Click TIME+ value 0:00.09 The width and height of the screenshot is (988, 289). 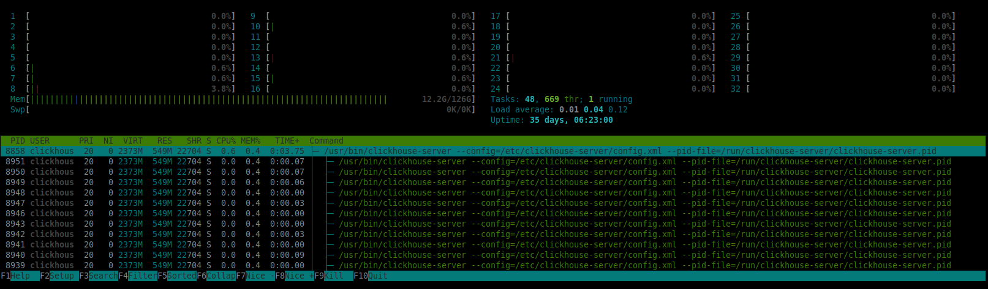[x=287, y=255]
